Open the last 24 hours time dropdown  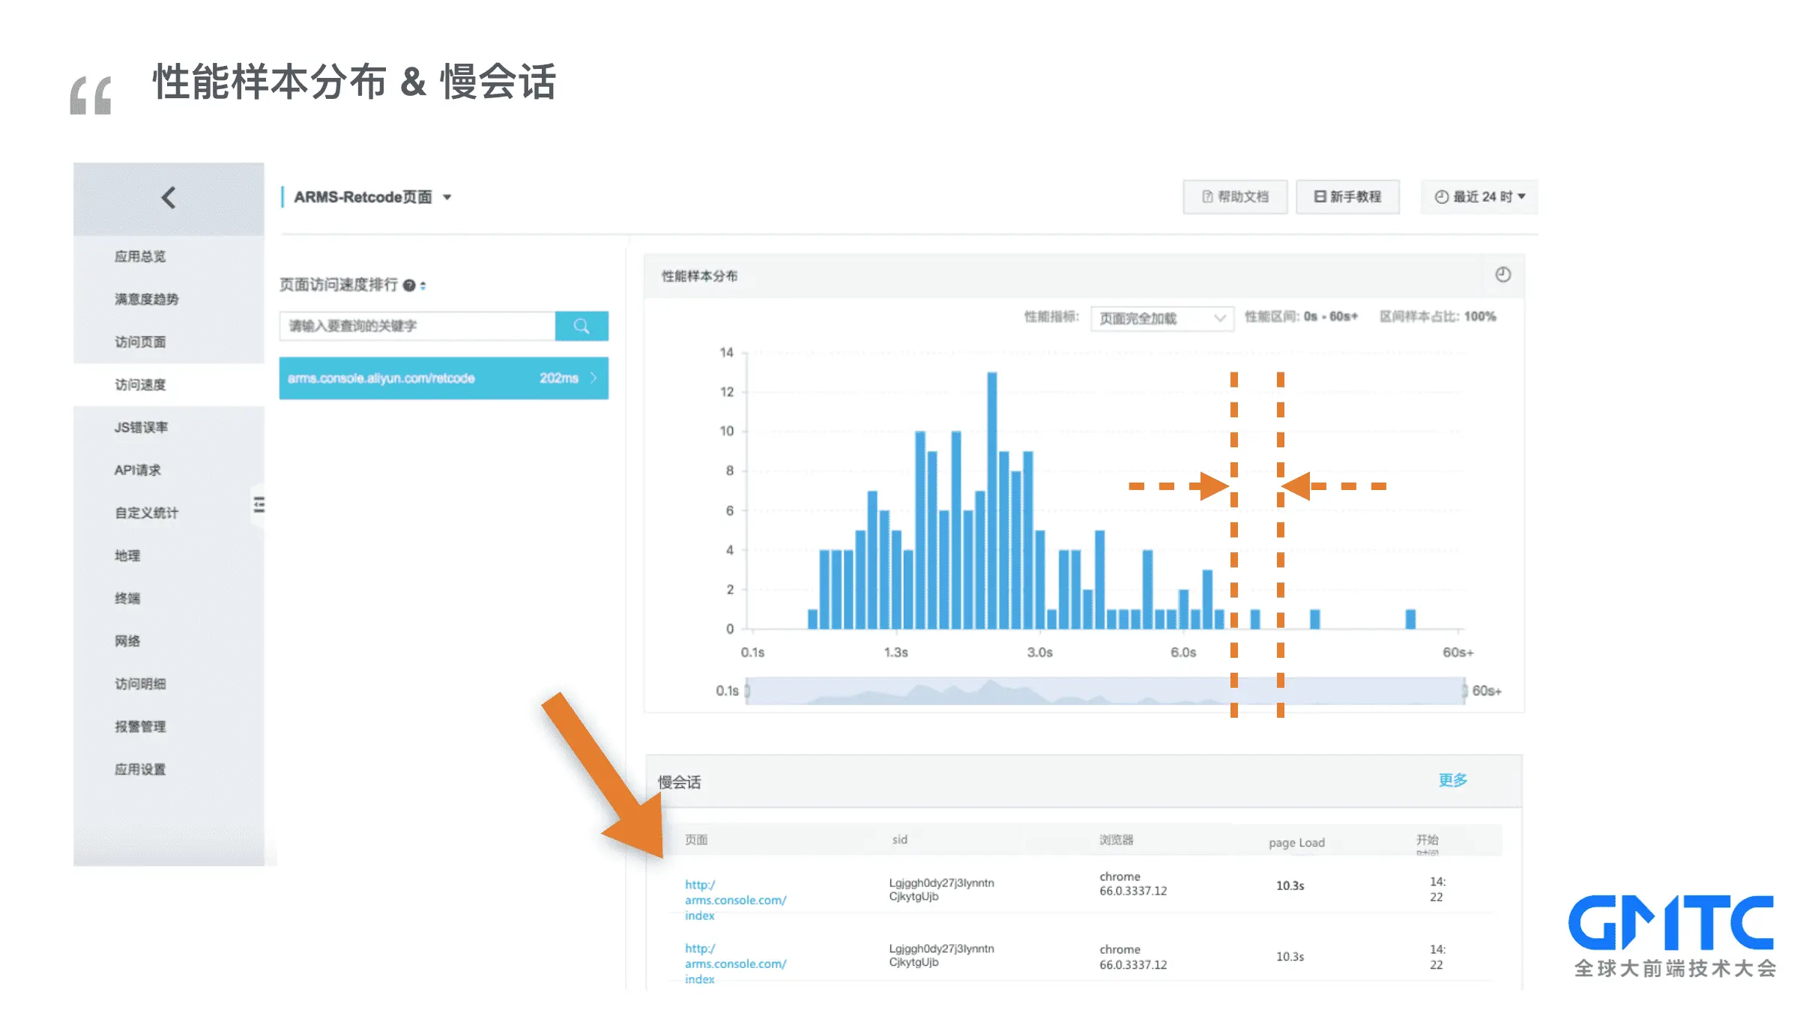(x=1479, y=197)
